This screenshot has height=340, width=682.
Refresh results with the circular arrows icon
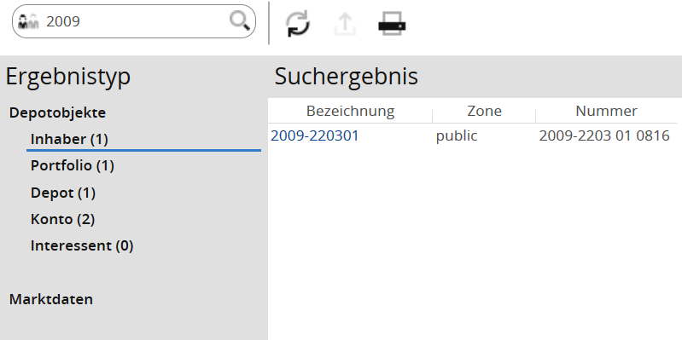(x=298, y=23)
